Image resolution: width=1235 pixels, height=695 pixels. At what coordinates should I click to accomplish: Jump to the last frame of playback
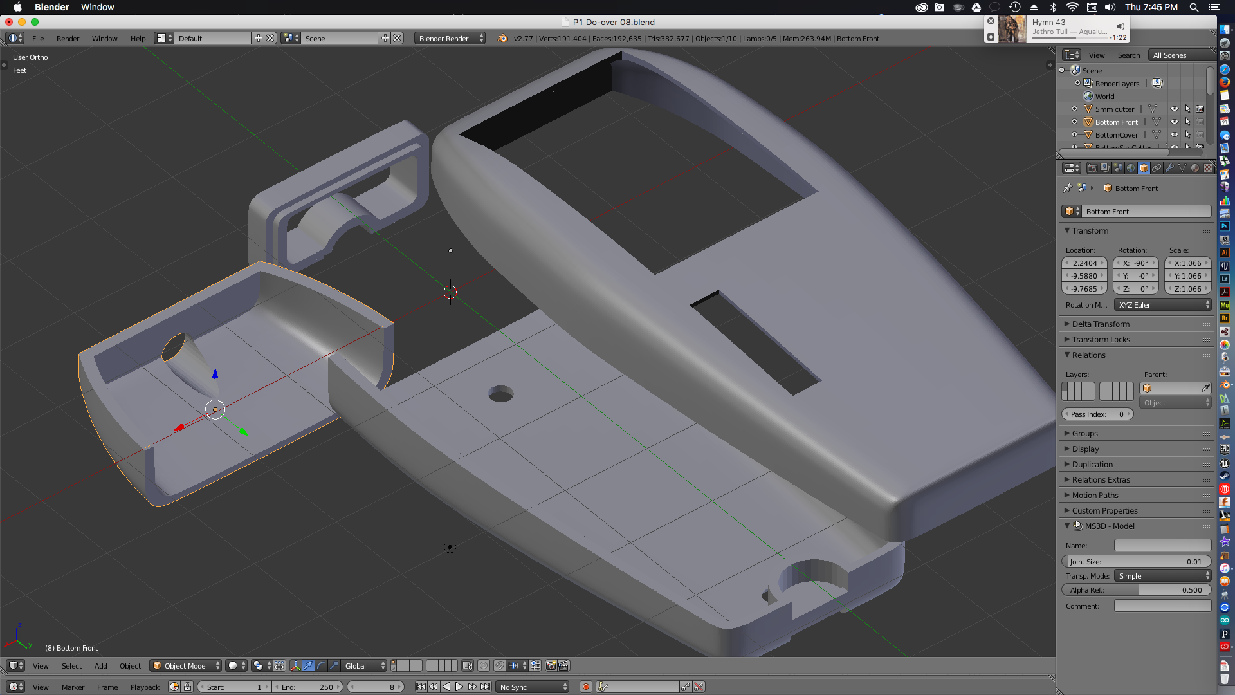click(x=486, y=687)
